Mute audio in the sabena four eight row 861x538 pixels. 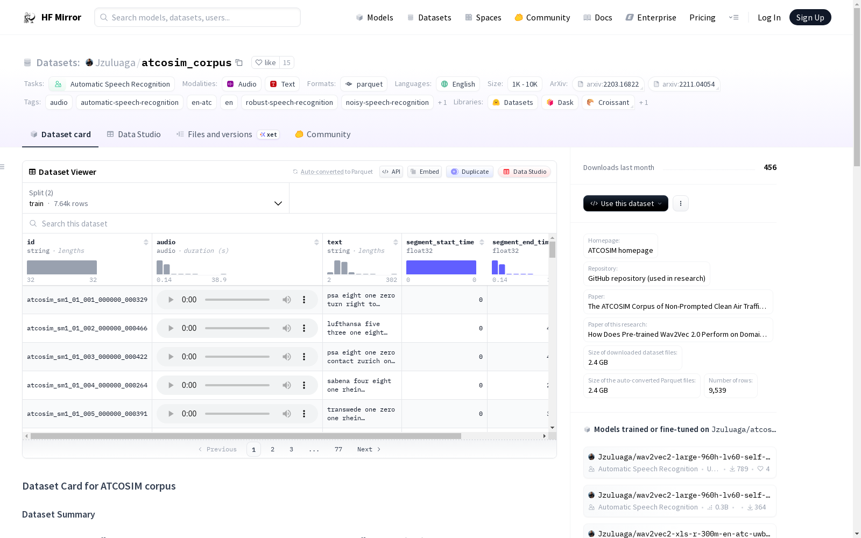pyautogui.click(x=287, y=385)
